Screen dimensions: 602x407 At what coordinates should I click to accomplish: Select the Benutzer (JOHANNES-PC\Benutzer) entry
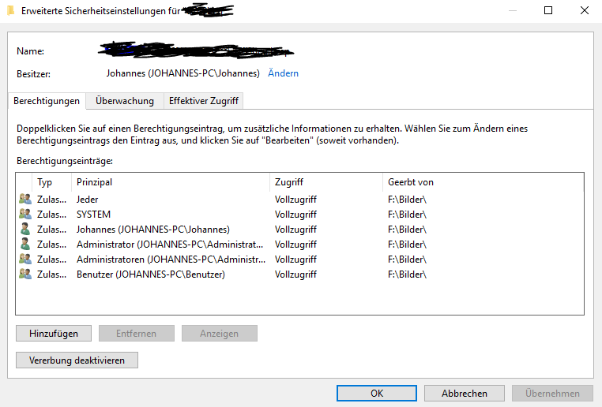click(150, 274)
